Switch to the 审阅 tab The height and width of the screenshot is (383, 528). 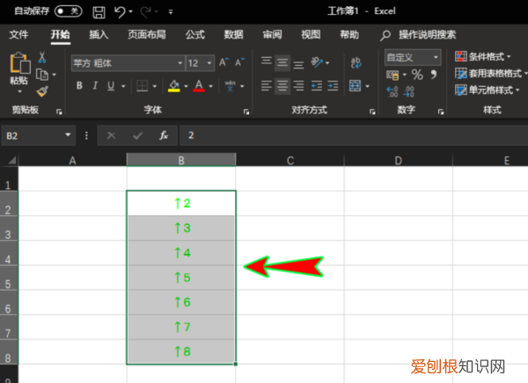coord(273,34)
